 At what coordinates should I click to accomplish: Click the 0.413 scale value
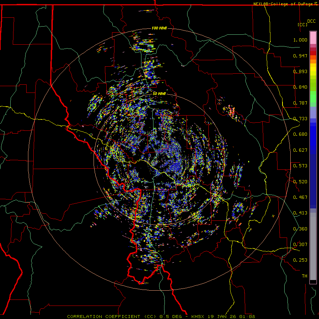click(300, 213)
